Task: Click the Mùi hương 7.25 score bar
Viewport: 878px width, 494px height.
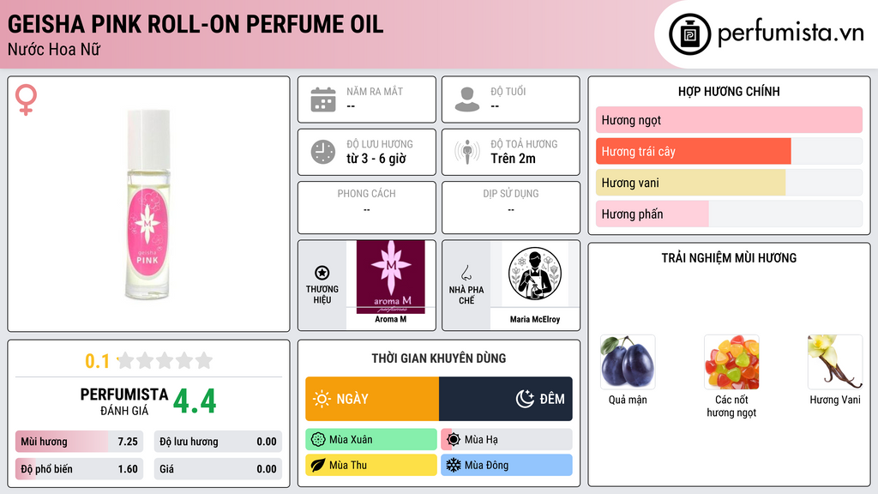Action: coord(79,442)
